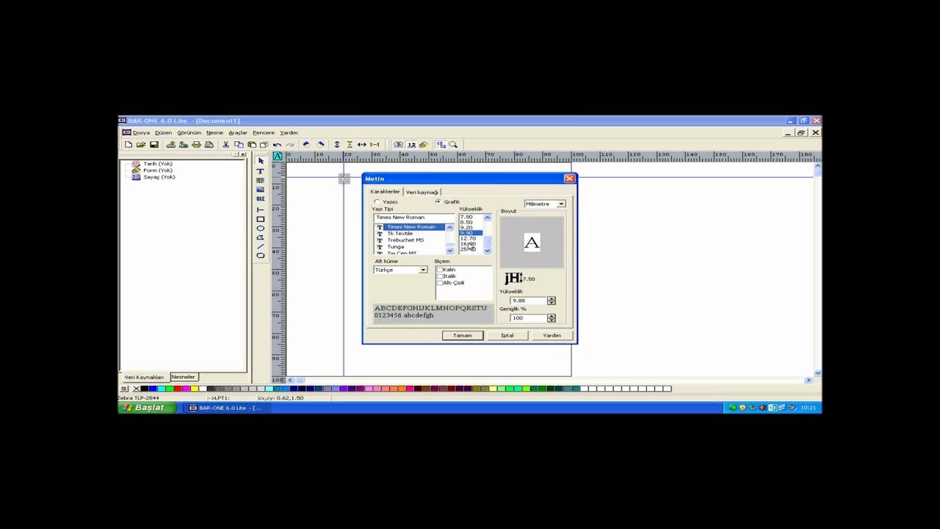The image size is (940, 529).
Task: Switch to the Nesneler panel tab
Action: click(183, 377)
